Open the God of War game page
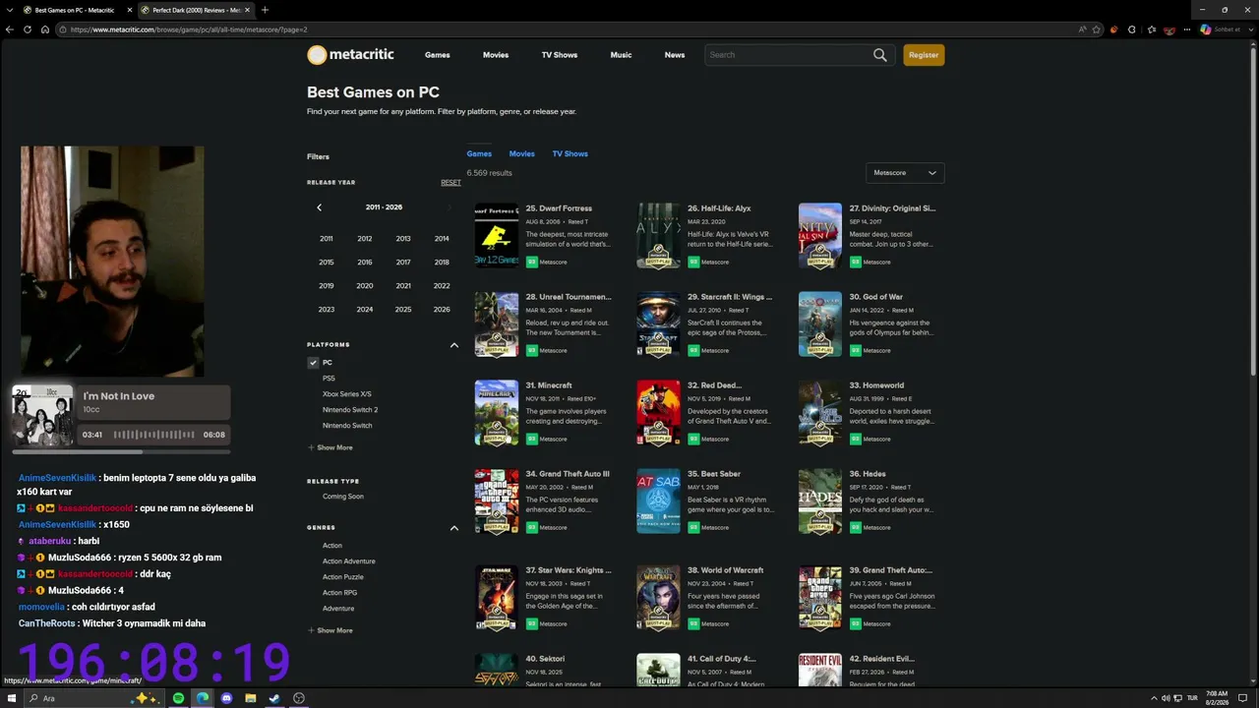The image size is (1259, 708). pyautogui.click(x=876, y=297)
